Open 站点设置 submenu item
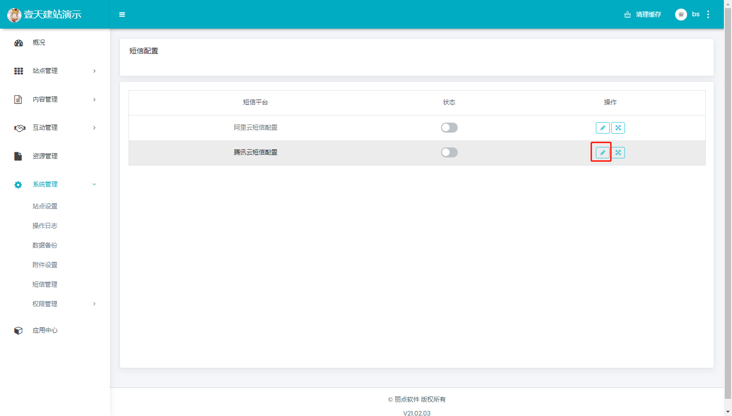The height and width of the screenshot is (416, 732). point(45,206)
